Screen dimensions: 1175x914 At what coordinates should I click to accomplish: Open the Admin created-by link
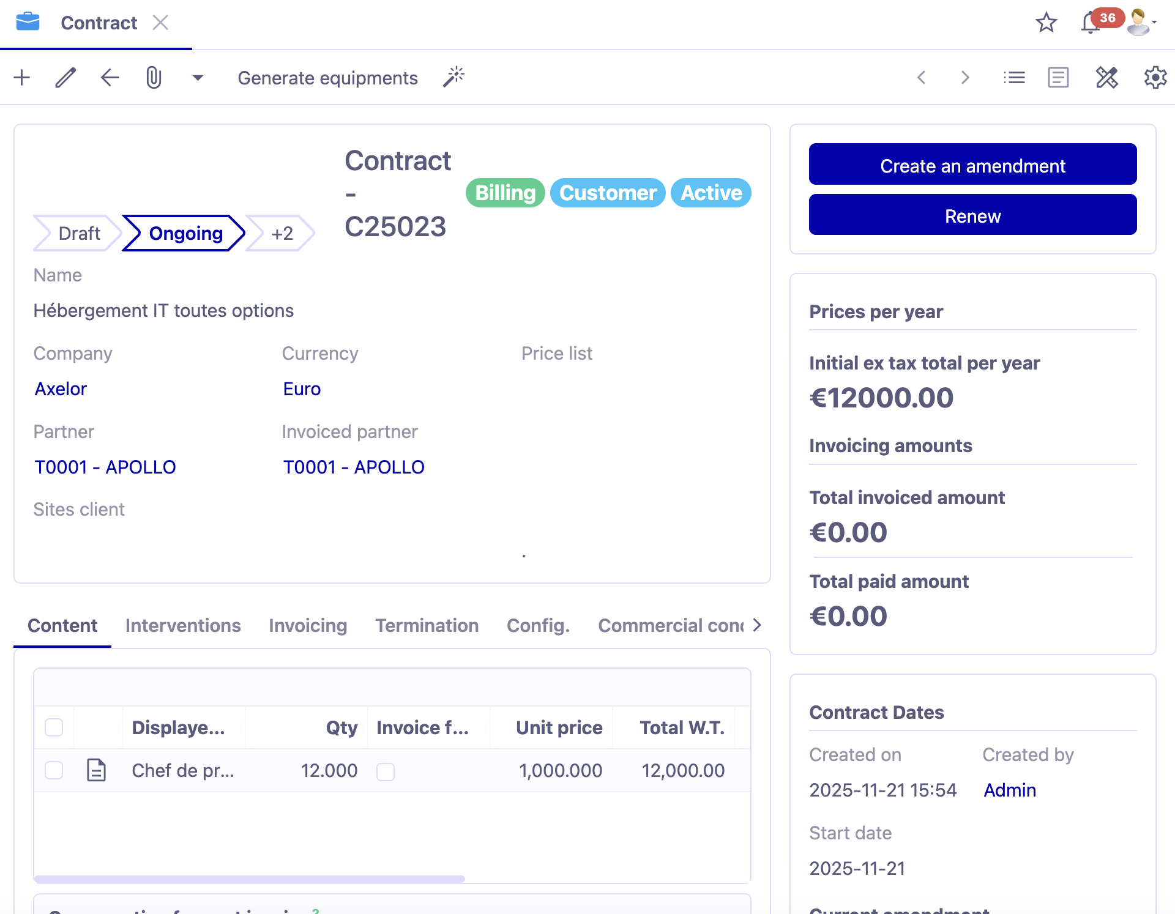click(1010, 790)
